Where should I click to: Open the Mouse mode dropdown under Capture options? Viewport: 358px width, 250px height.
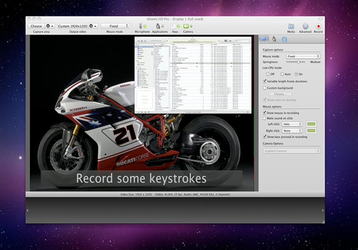303,56
